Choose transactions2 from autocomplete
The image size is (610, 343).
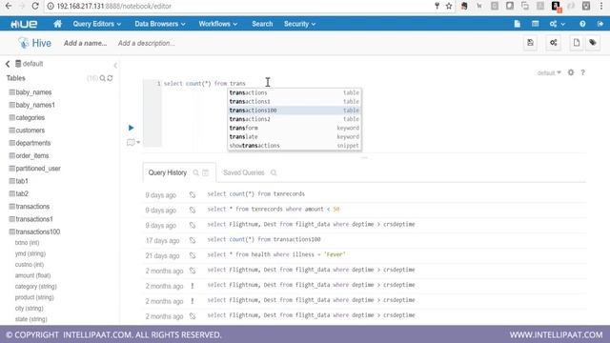(295, 119)
